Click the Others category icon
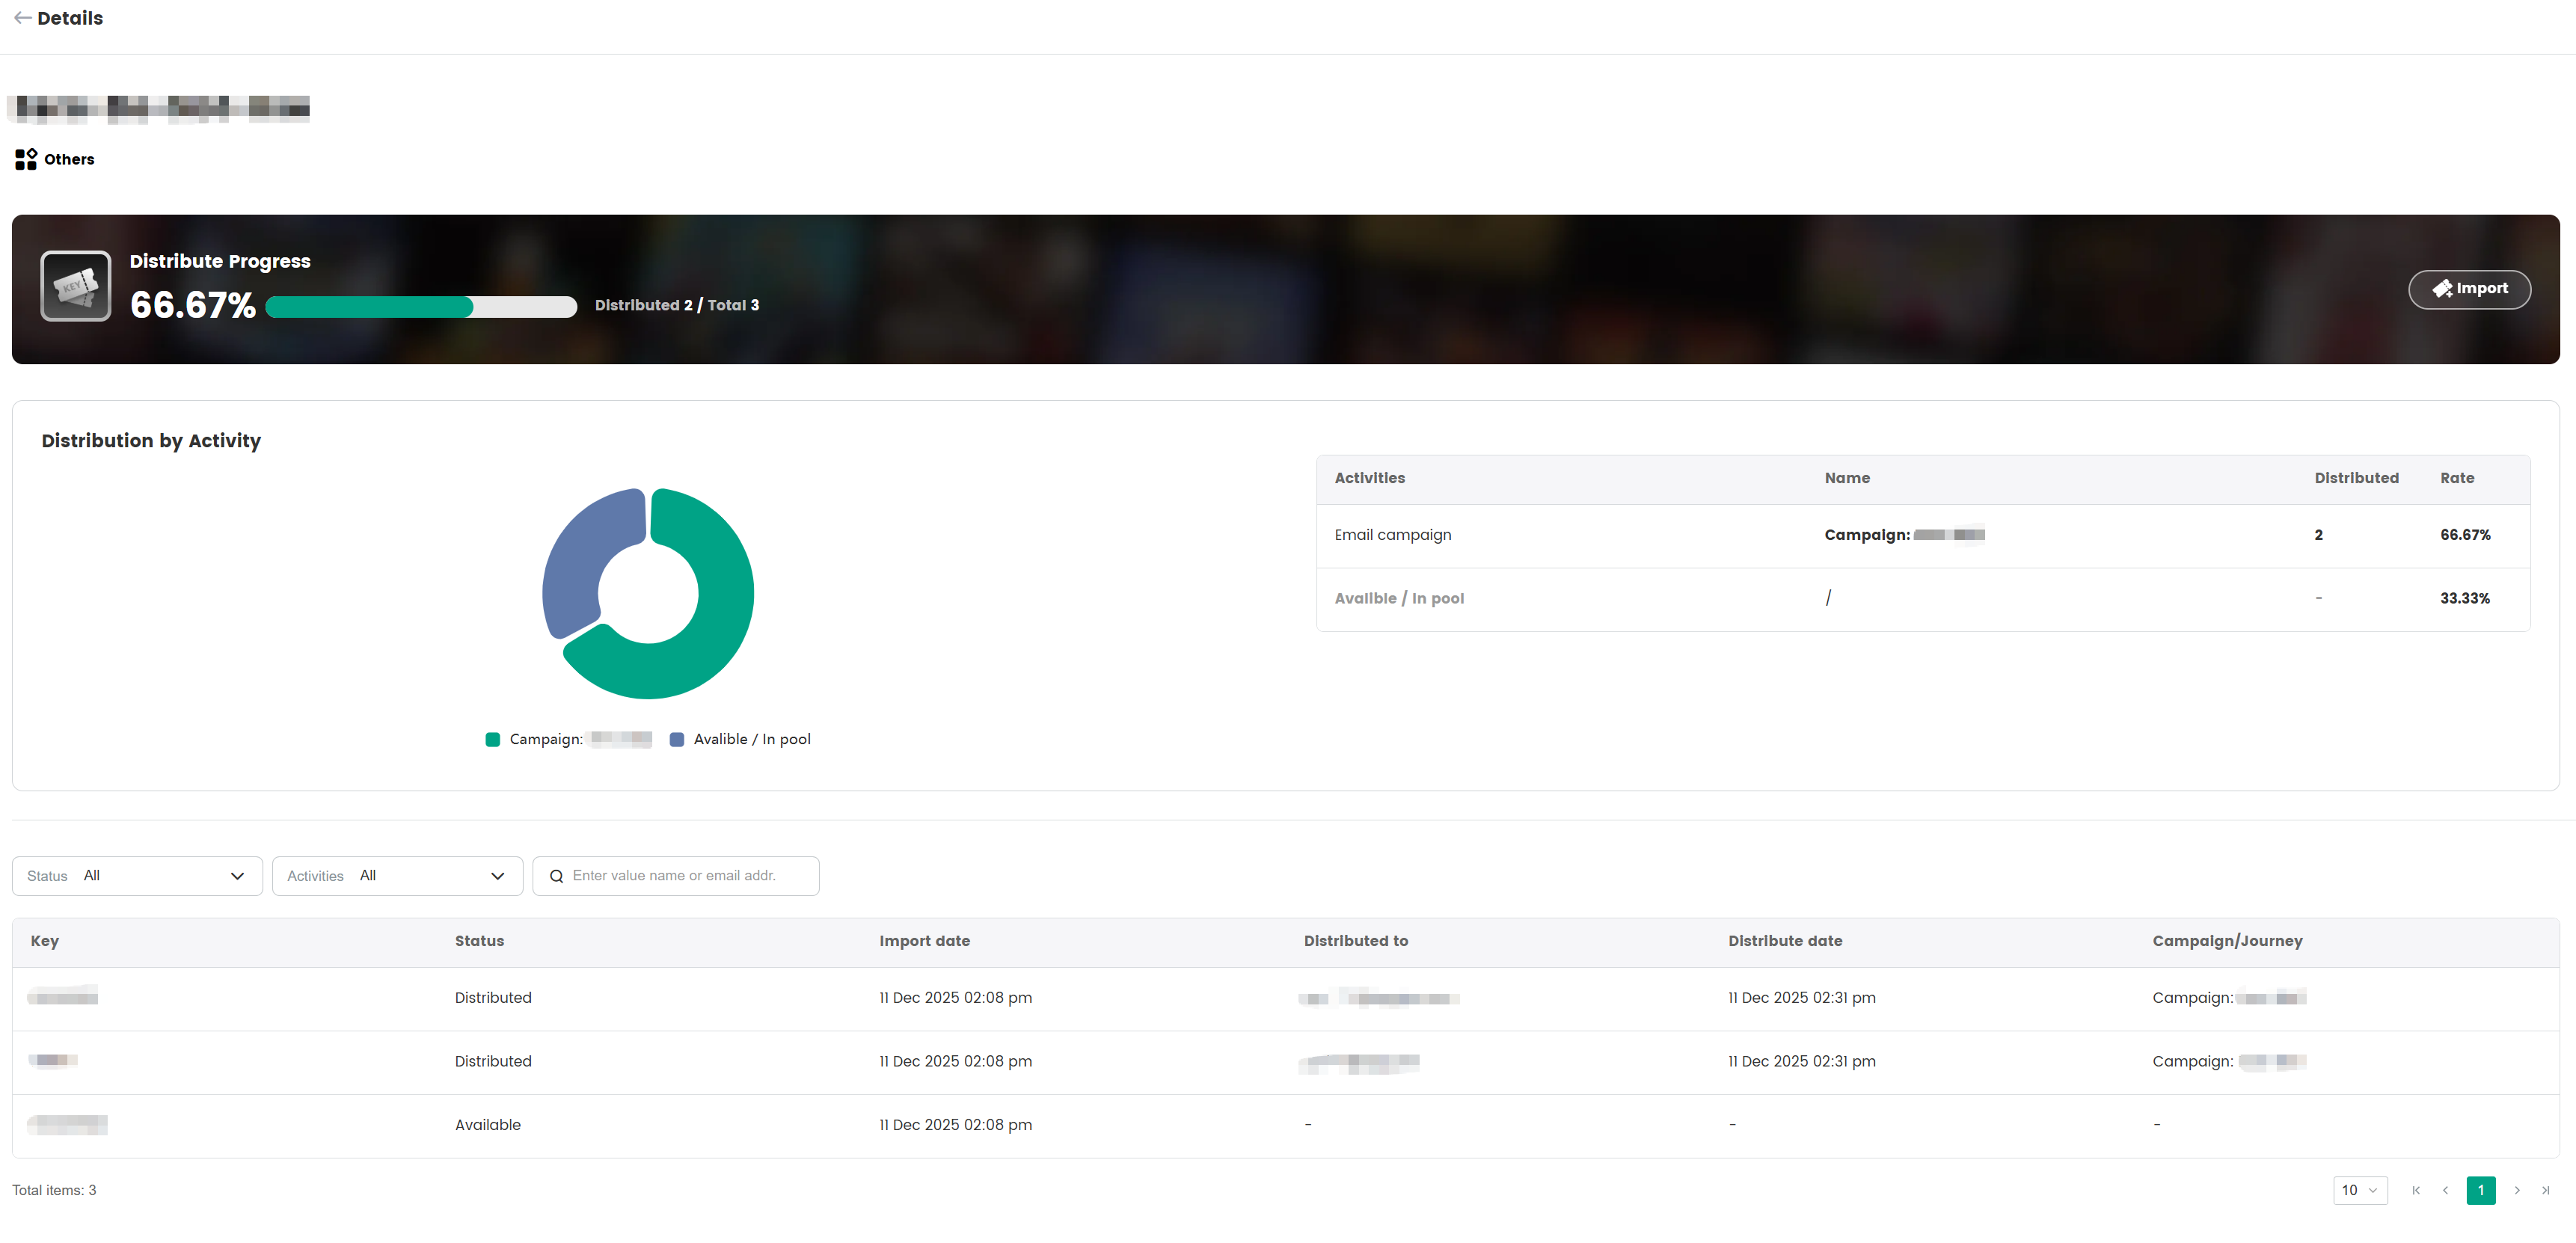 coord(26,159)
